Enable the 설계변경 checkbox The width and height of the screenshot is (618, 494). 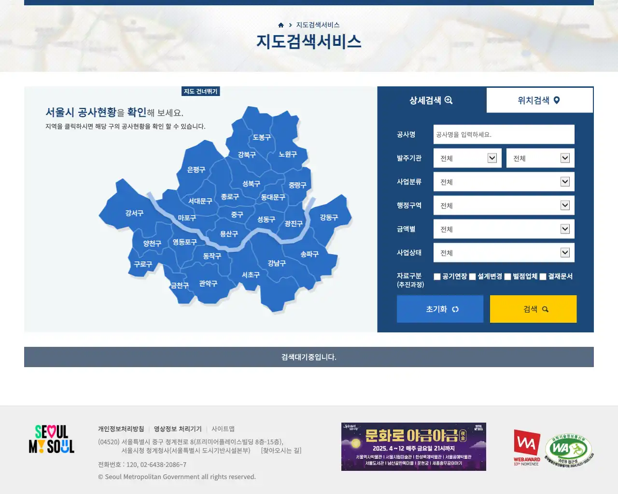[x=473, y=276]
